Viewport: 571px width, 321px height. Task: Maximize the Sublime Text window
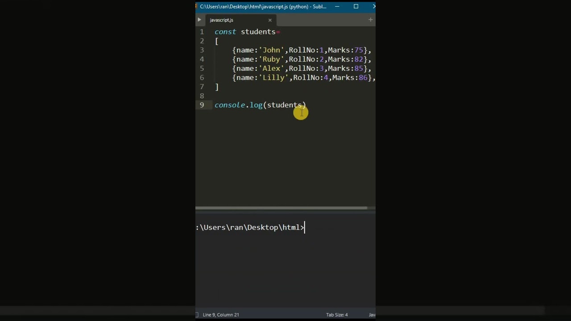356,6
